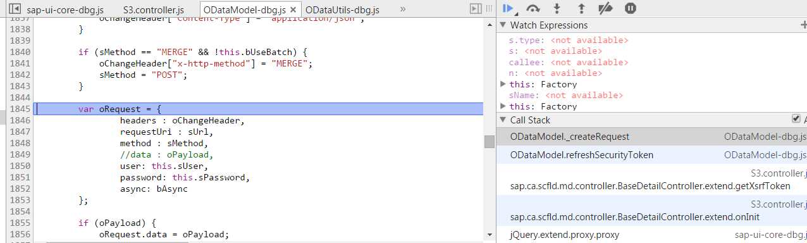Click the code editor scrollbar down arrow
Screen dimensions: 807x243
pyautogui.click(x=489, y=234)
